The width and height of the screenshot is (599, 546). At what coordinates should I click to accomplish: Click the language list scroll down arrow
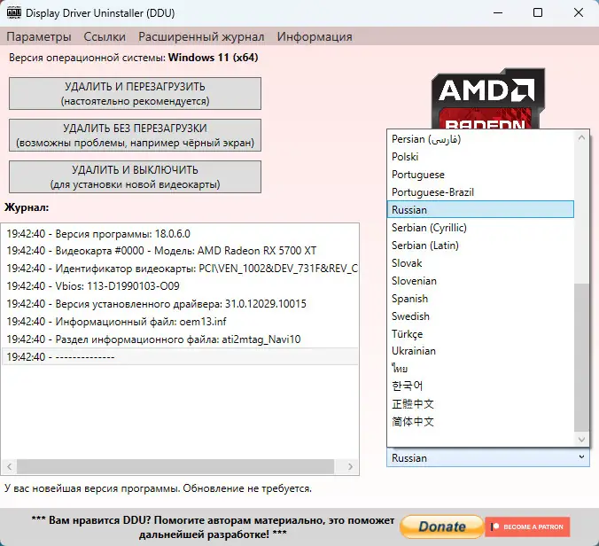click(582, 440)
